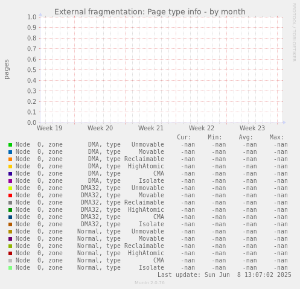Viewport: 300px width, 289px height.
Task: Click the 0.2 y-axis value
Action: click(32, 101)
